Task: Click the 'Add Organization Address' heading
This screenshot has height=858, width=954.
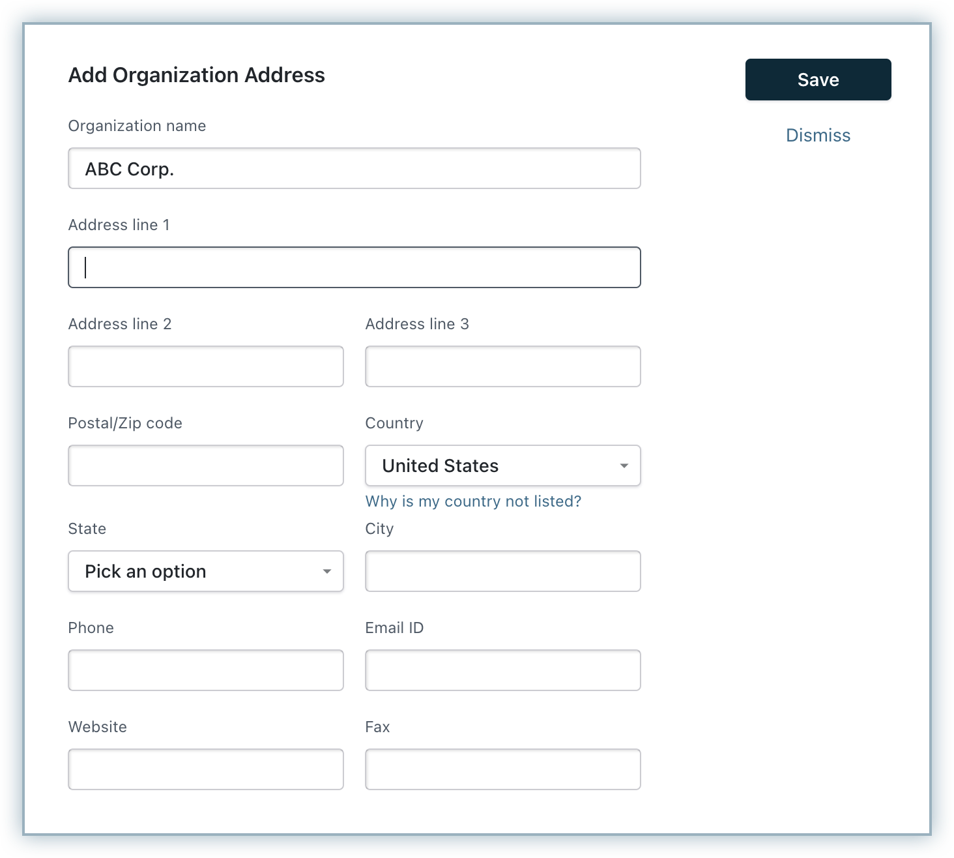Action: (x=196, y=75)
